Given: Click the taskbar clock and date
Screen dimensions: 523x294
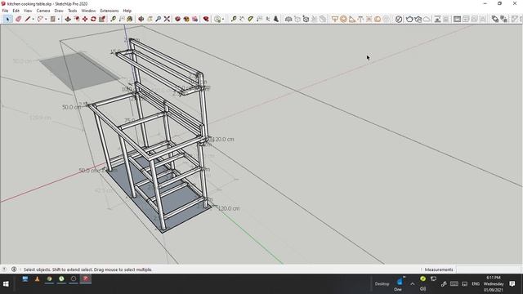Looking at the screenshot, I should [x=494, y=284].
